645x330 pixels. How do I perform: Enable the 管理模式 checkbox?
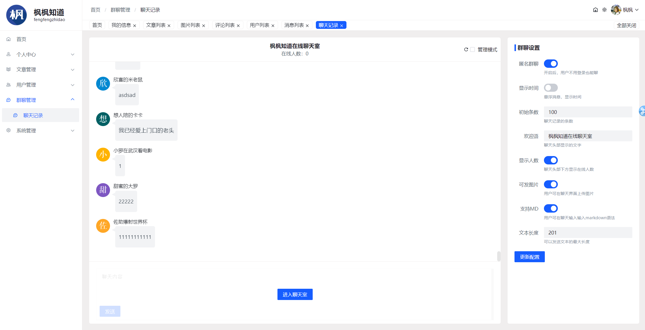point(473,50)
